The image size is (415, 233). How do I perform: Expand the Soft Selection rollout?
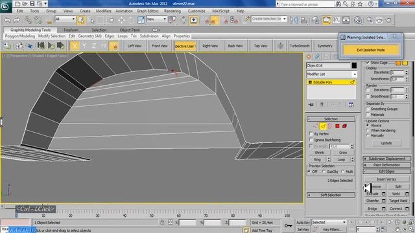point(331,195)
